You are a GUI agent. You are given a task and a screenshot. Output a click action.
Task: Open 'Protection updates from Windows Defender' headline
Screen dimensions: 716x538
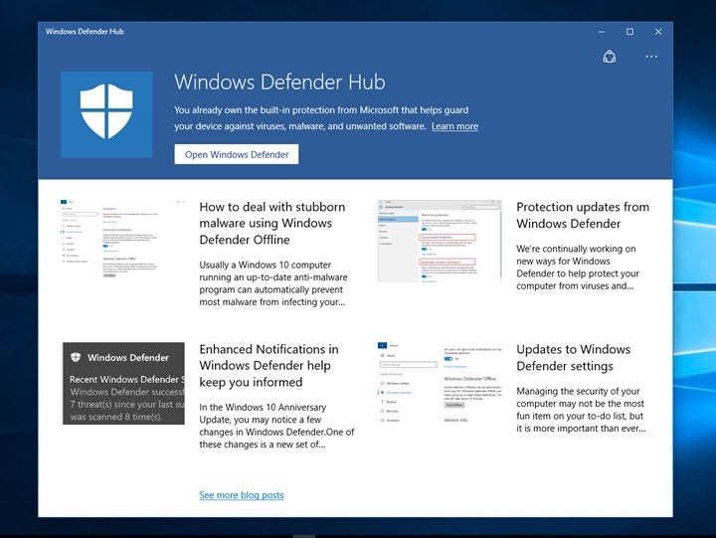pyautogui.click(x=582, y=216)
